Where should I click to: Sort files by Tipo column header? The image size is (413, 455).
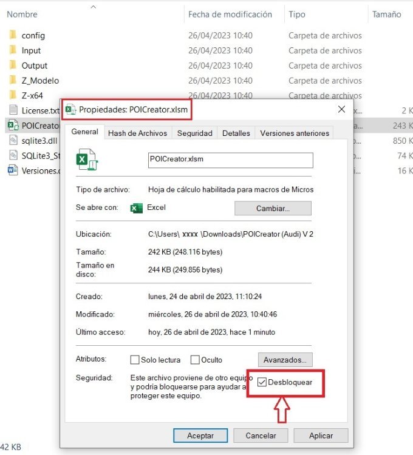click(297, 14)
